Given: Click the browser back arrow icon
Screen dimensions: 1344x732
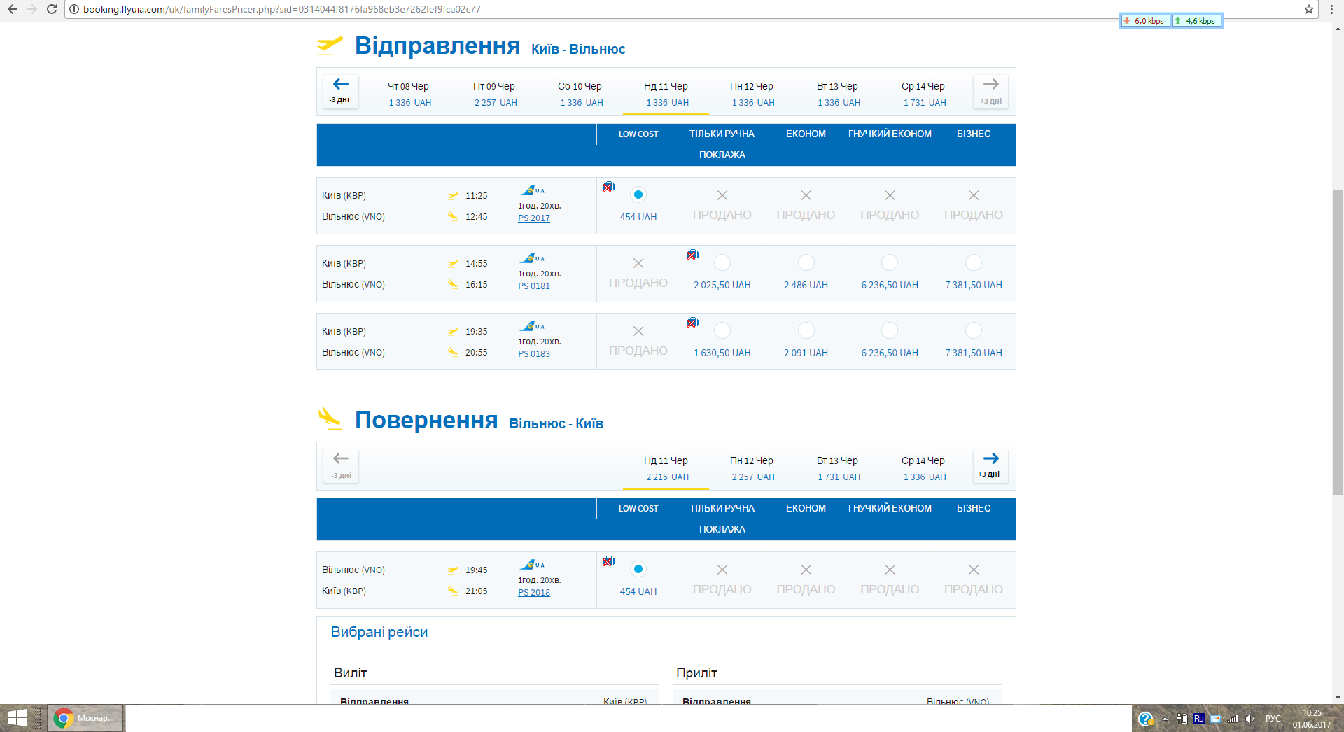Looking at the screenshot, I should point(13,9).
